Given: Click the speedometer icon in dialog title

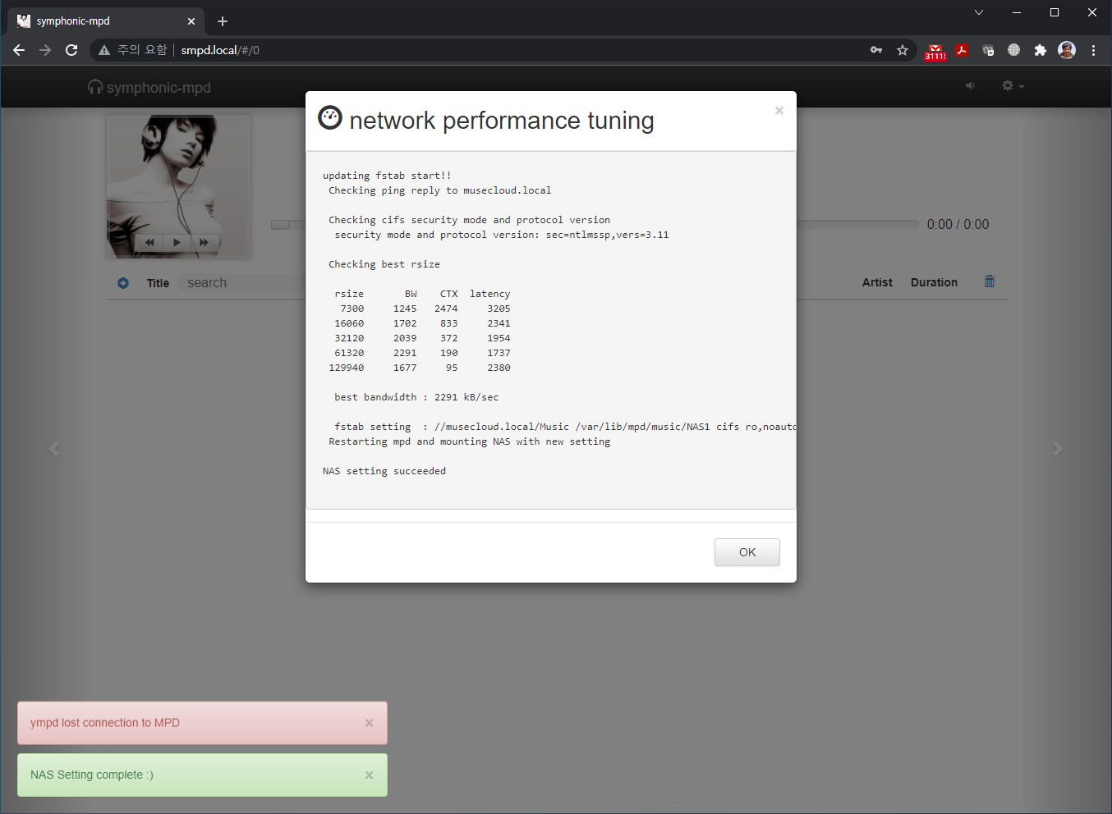Looking at the screenshot, I should (x=330, y=117).
